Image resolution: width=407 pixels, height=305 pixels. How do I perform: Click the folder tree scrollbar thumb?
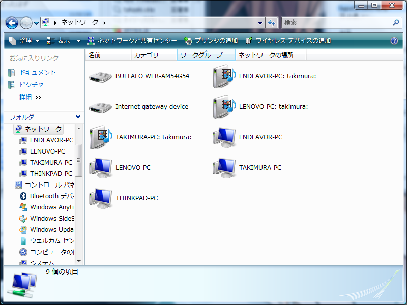pos(79,160)
